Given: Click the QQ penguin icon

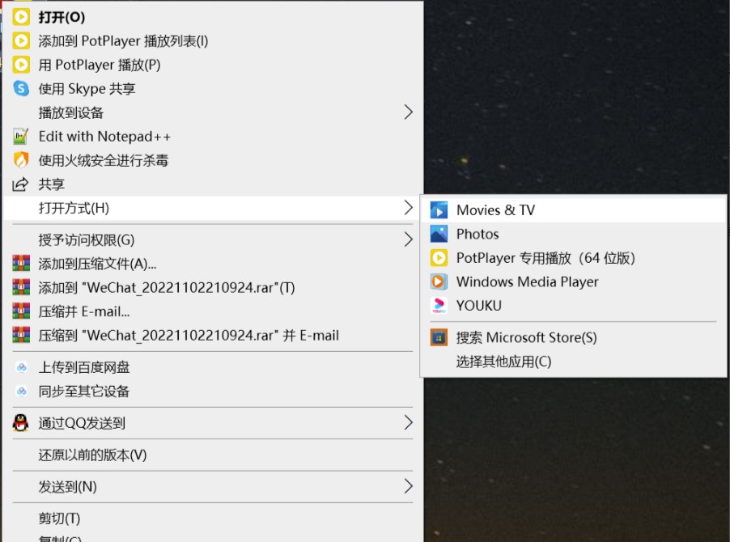Looking at the screenshot, I should click(x=19, y=422).
